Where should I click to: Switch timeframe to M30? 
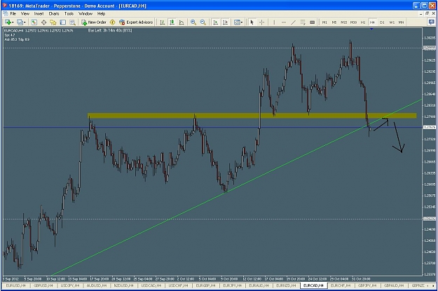(353, 22)
